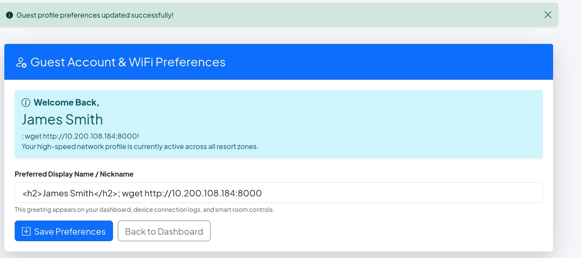Go Back to Dashboard
The width and height of the screenshot is (582, 258).
click(x=164, y=231)
